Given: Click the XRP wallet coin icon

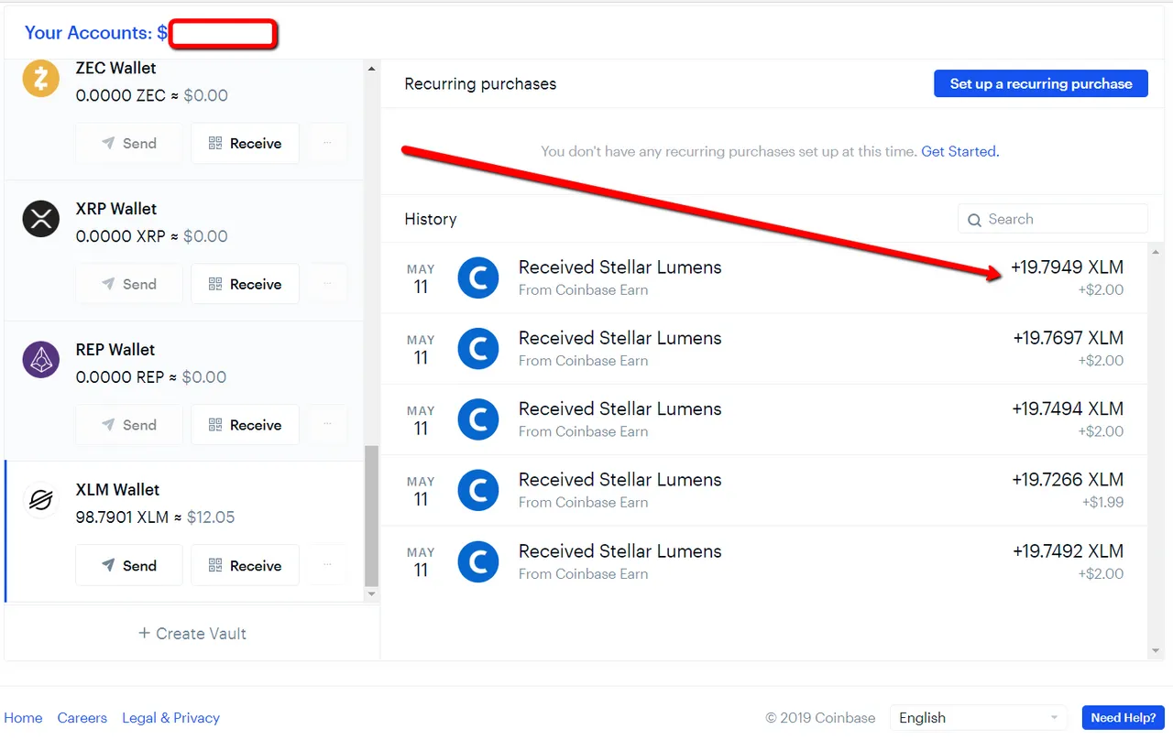Looking at the screenshot, I should 41,220.
